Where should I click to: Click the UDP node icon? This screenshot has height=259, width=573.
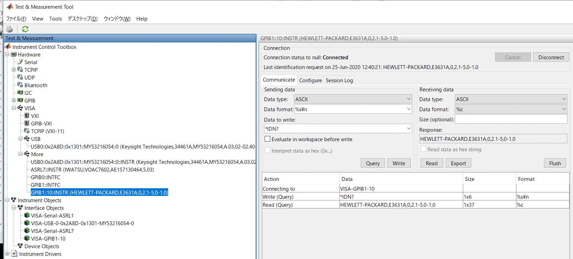[20, 77]
